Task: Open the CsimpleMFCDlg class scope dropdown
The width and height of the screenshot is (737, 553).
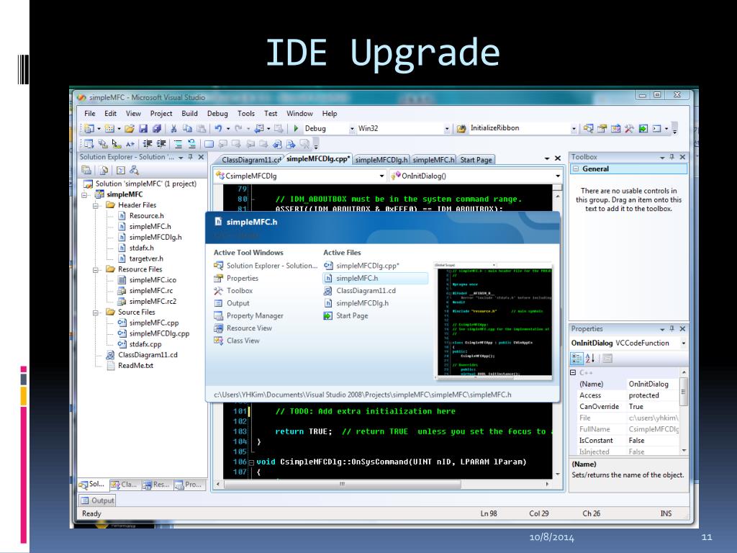Action: click(381, 176)
